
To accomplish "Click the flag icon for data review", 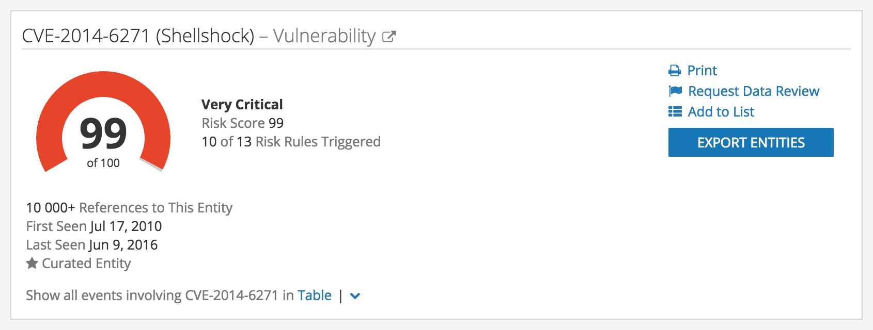I will (675, 91).
